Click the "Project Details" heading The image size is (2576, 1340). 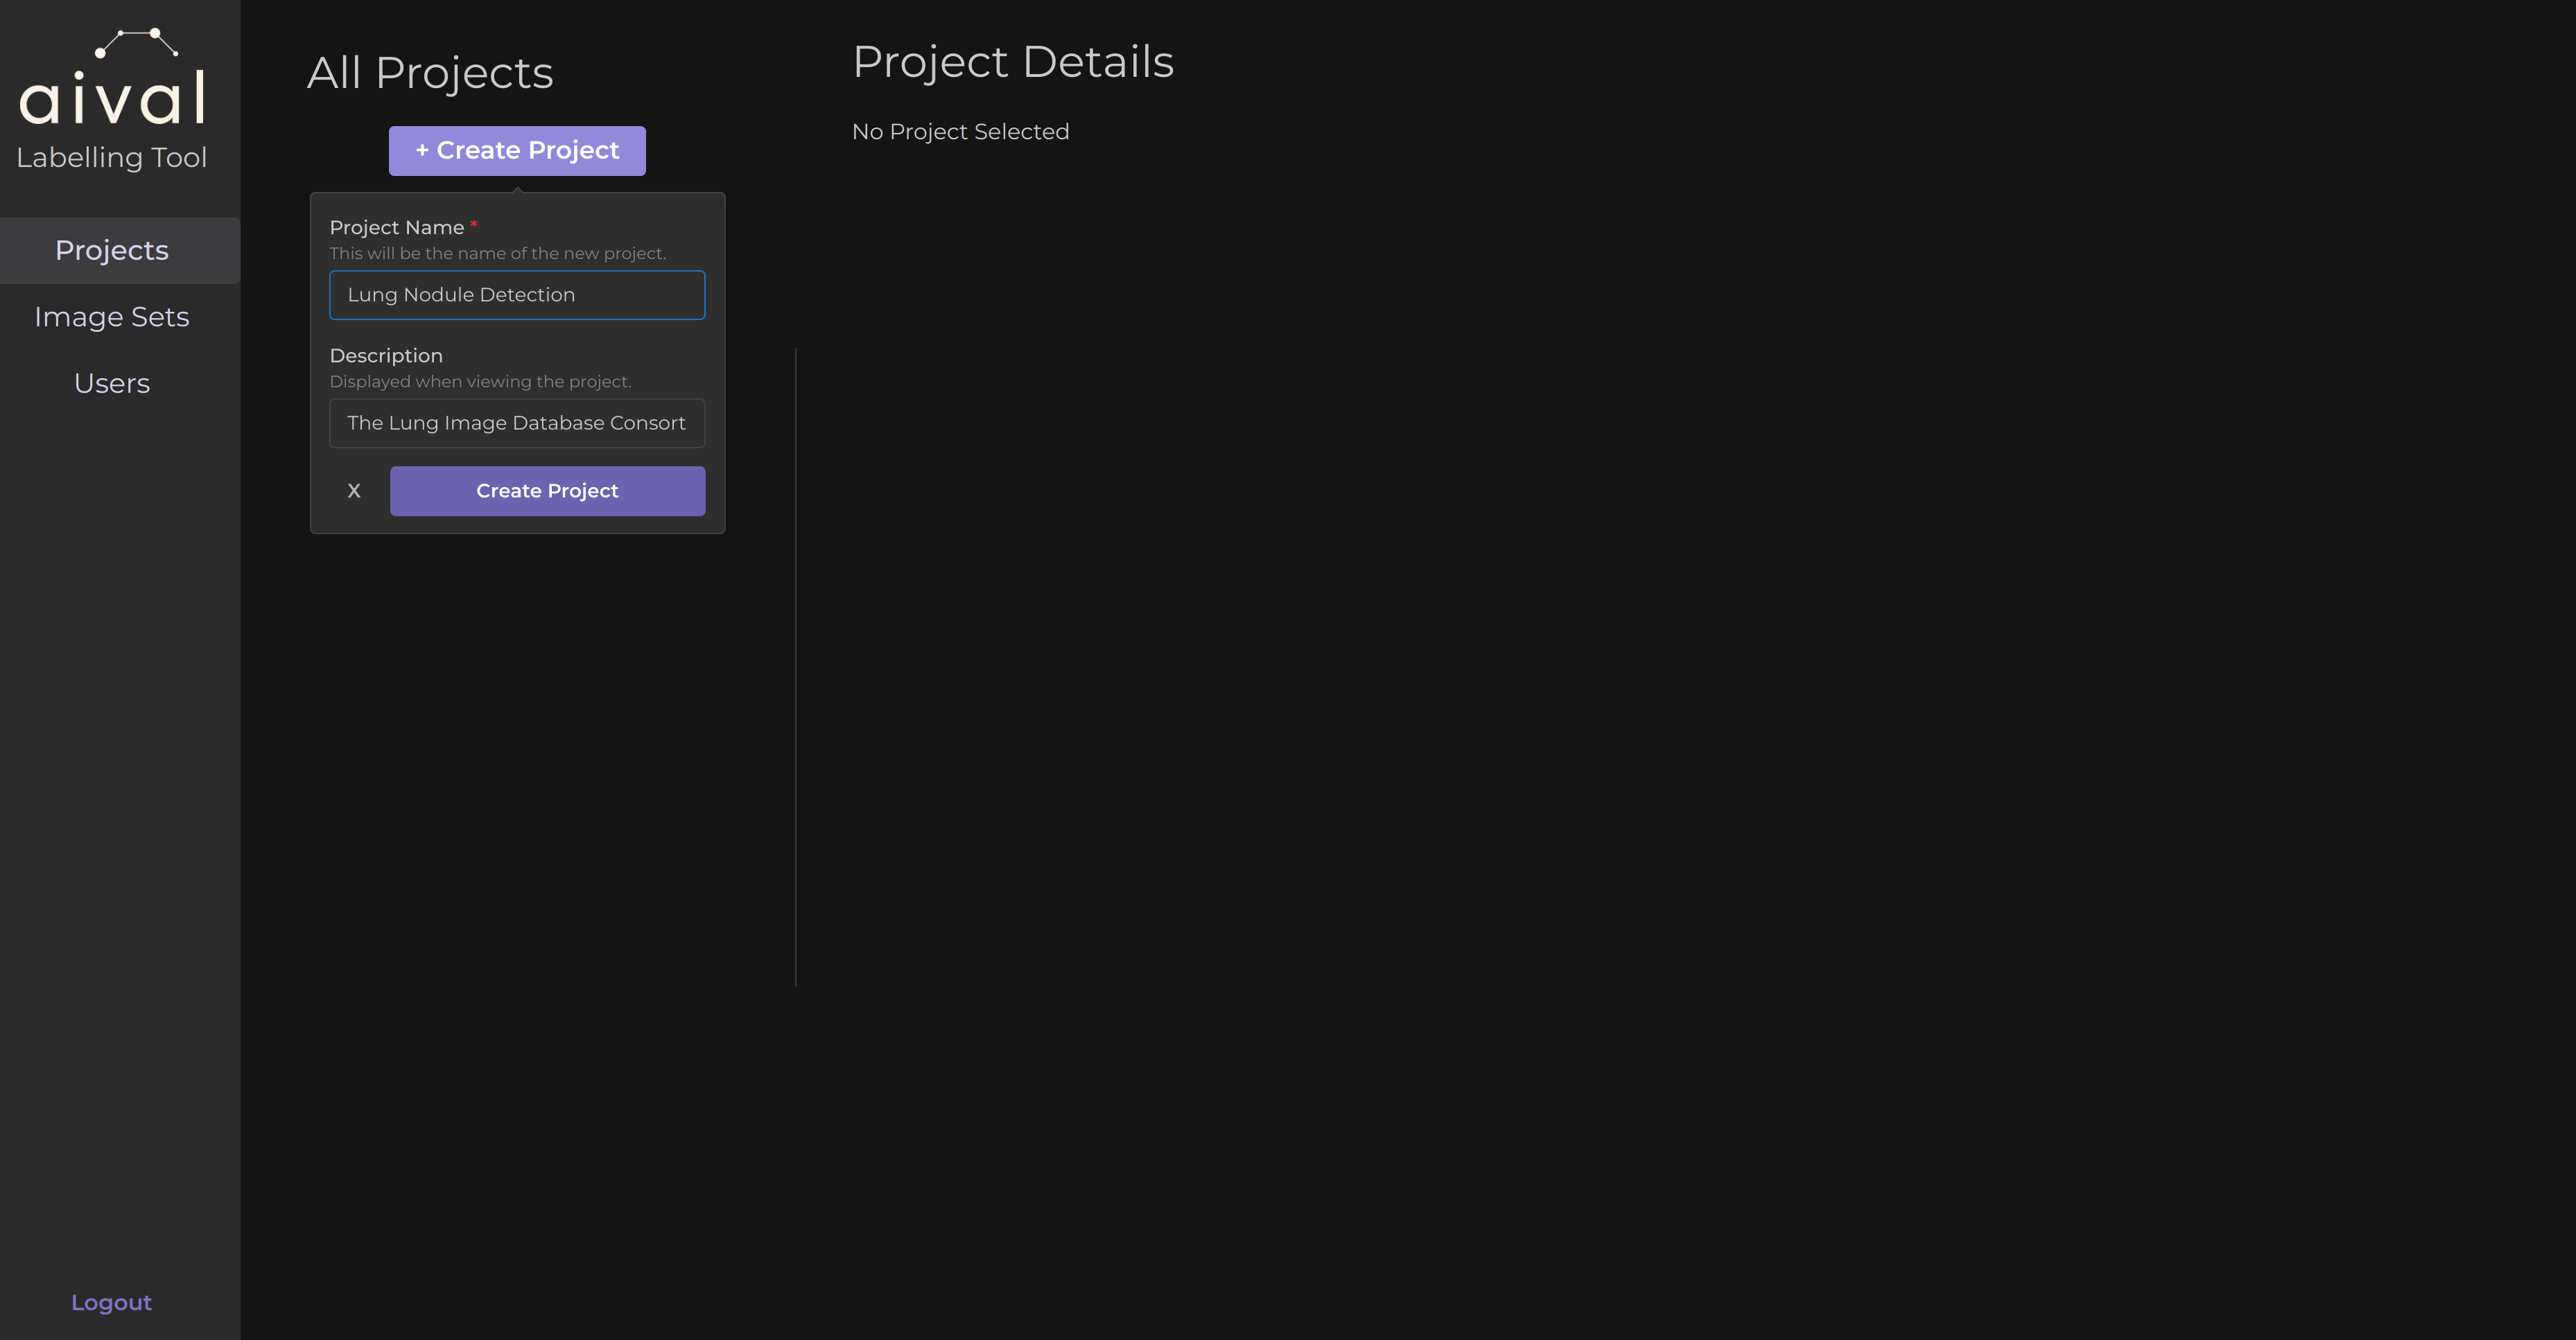coord(1013,62)
